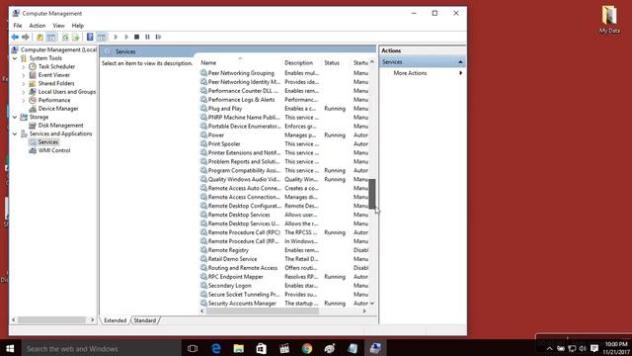Click the services list vertical scrollbar thumb
This screenshot has width=632, height=356.
pyautogui.click(x=372, y=194)
